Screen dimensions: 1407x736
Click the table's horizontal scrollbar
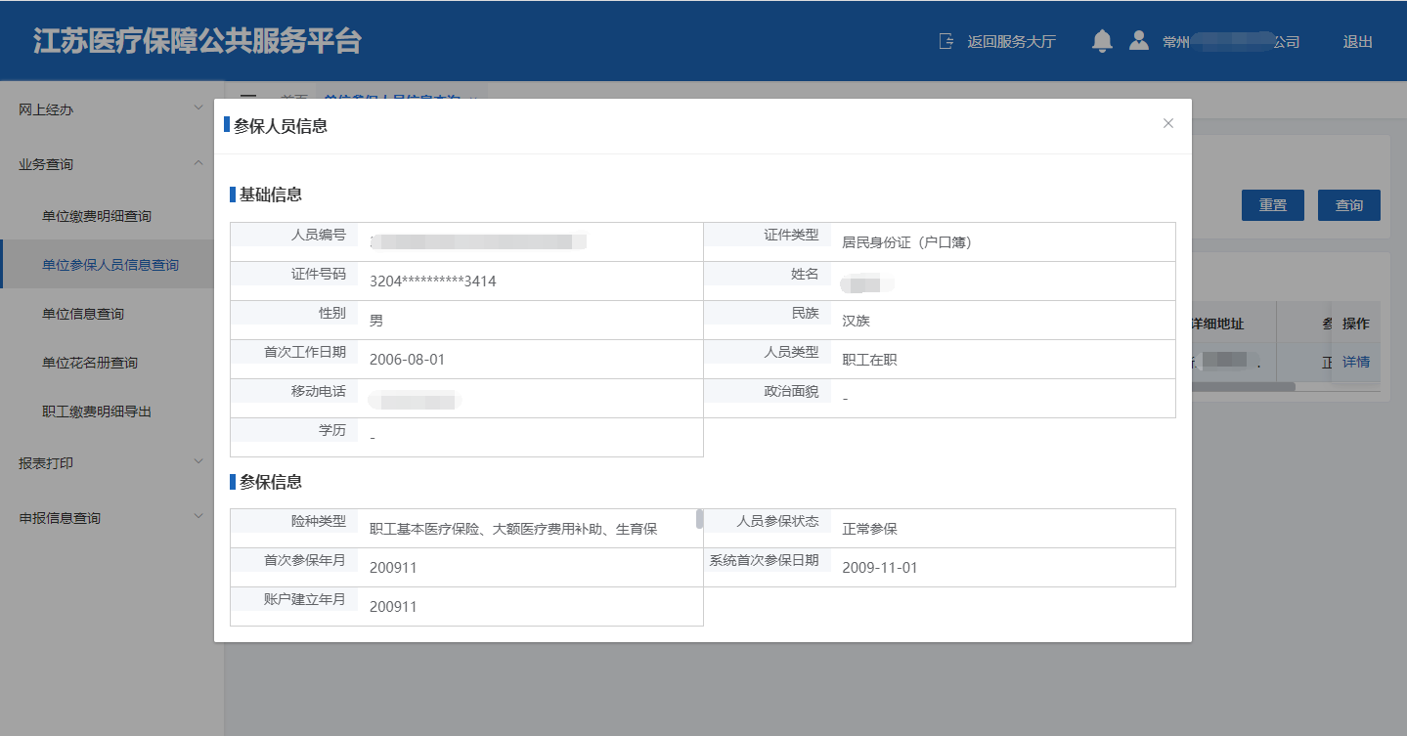[x=1242, y=386]
